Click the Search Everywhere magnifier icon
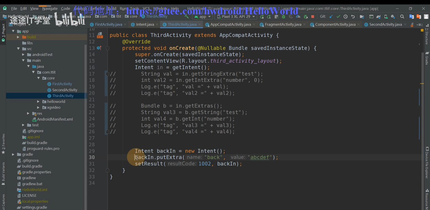 click(x=402, y=16)
